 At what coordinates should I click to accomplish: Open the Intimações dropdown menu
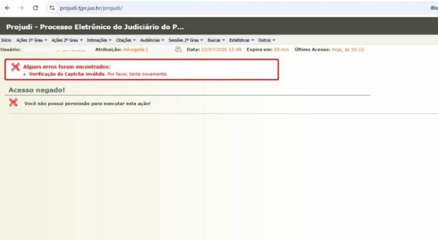coord(99,40)
